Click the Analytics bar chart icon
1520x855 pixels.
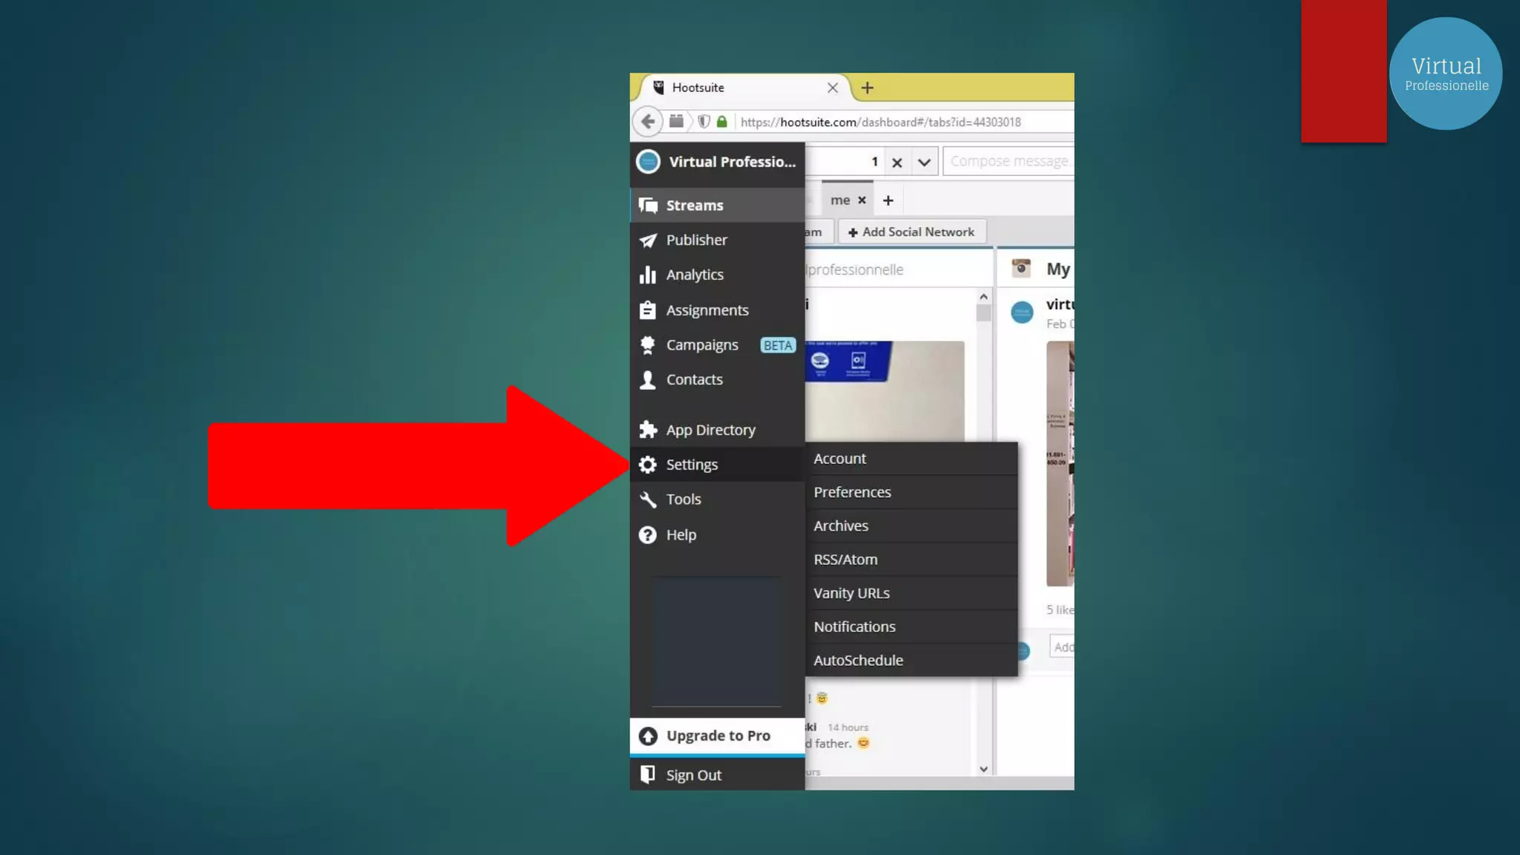tap(648, 275)
